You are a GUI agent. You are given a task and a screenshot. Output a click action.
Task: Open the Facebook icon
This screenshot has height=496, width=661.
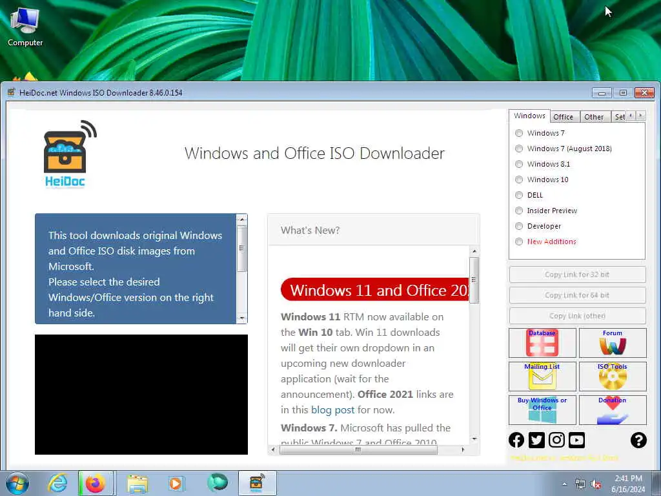click(x=516, y=440)
